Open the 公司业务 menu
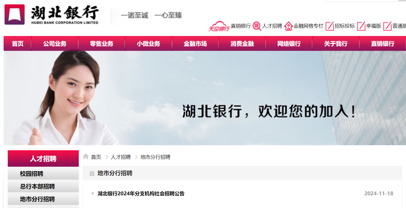406x208 pixels. [x=55, y=44]
